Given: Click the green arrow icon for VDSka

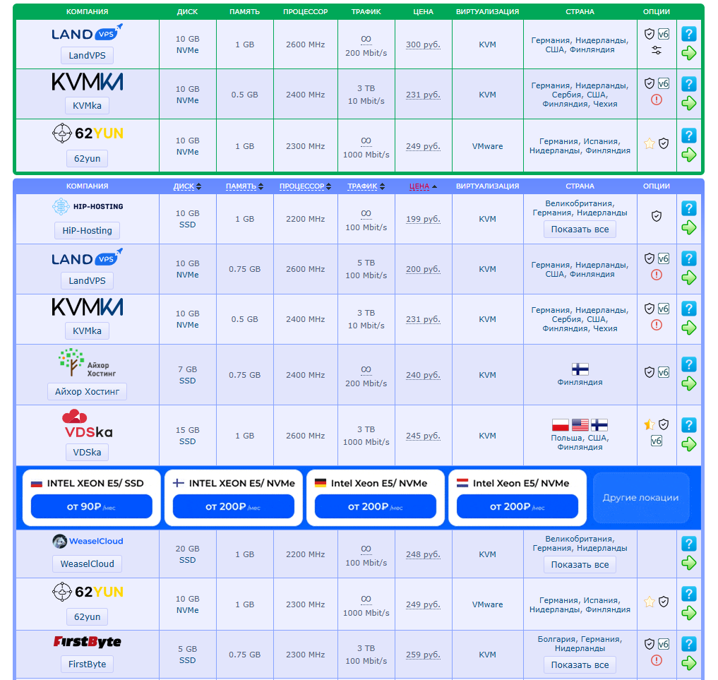Looking at the screenshot, I should tap(688, 444).
